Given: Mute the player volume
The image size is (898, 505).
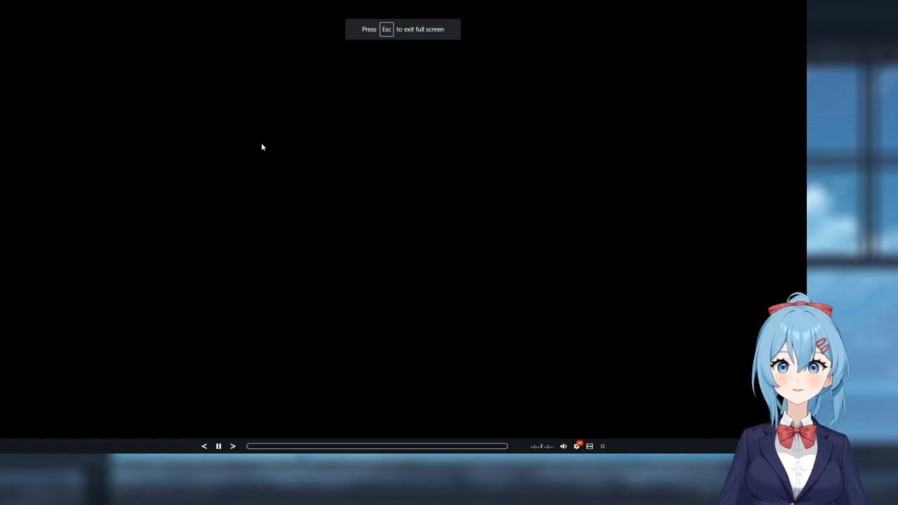Looking at the screenshot, I should 563,446.
